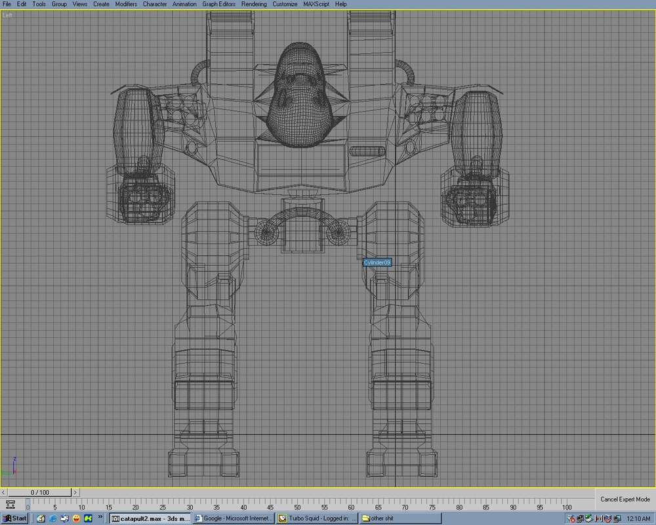Launch Internet Explorer from Quick Launch

point(52,518)
